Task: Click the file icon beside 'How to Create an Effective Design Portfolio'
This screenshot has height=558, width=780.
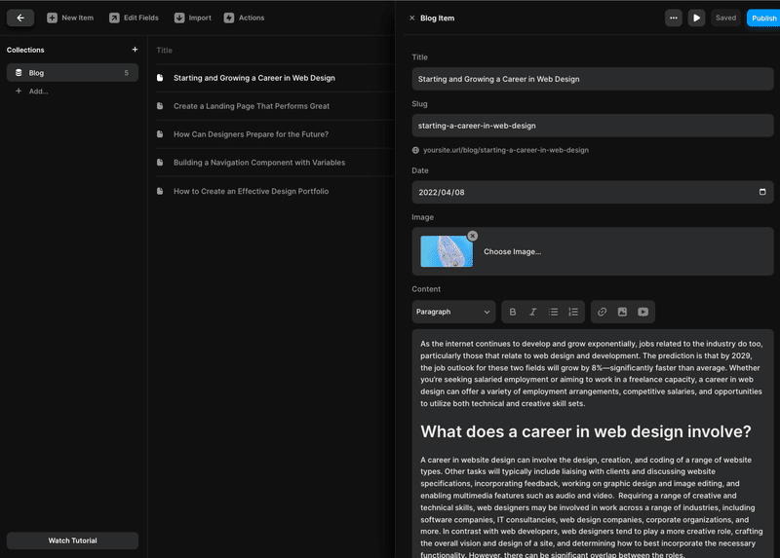Action: [160, 191]
